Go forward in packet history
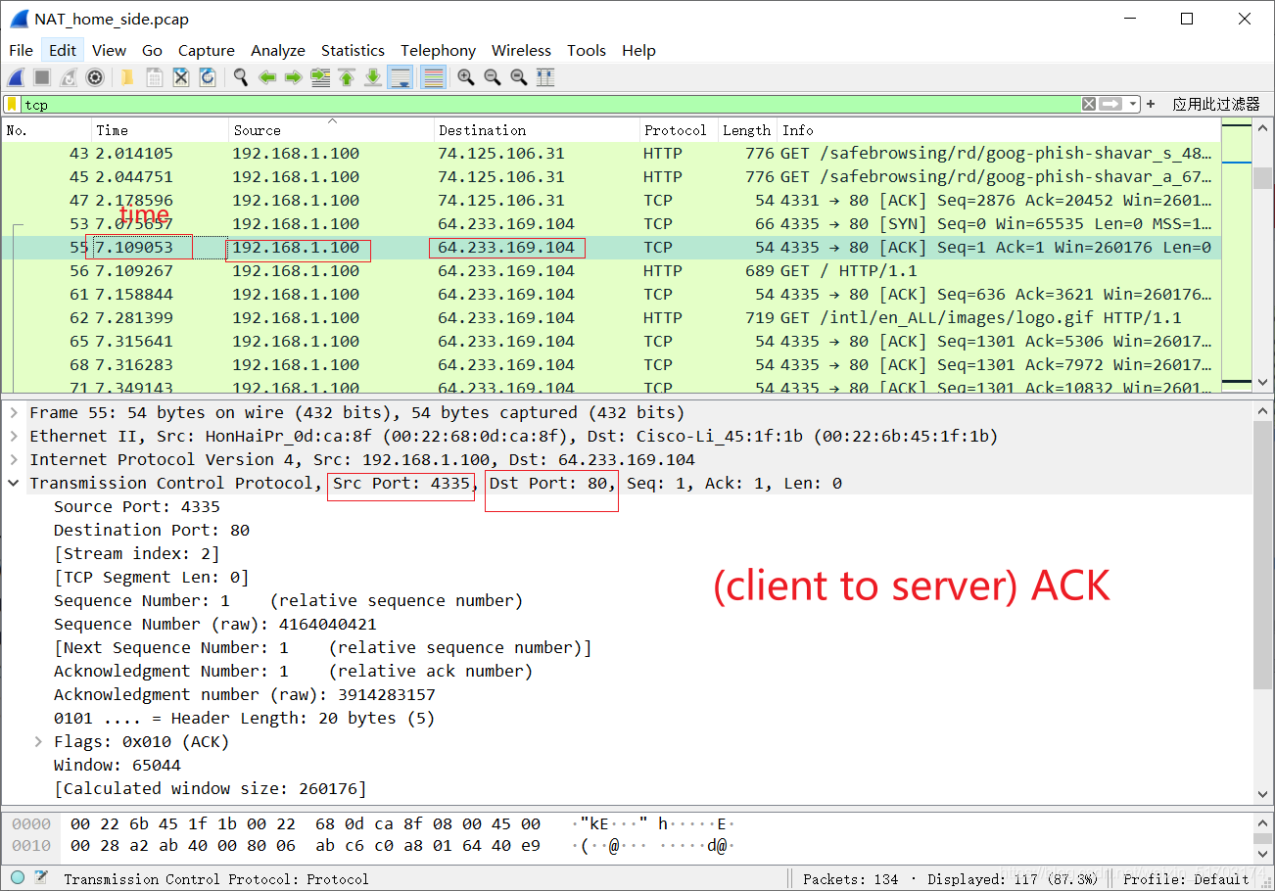The width and height of the screenshot is (1275, 891). click(293, 77)
